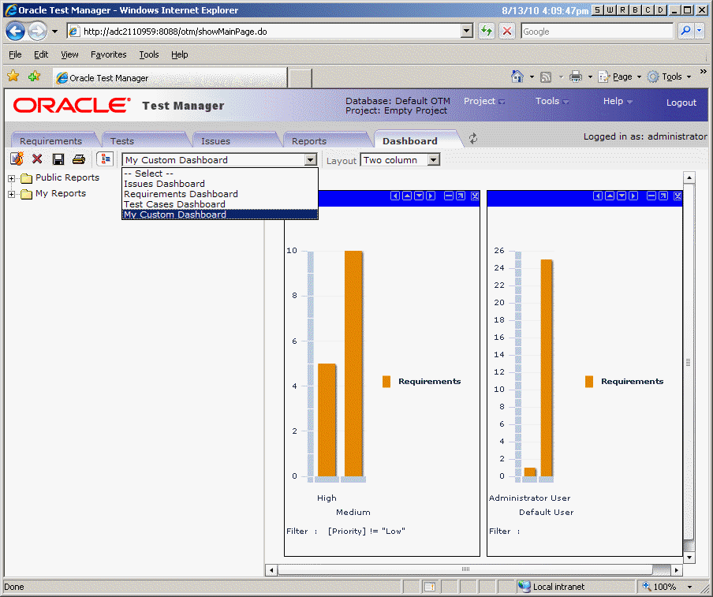
Task: Open the Project menu dropdown
Action: 483,102
